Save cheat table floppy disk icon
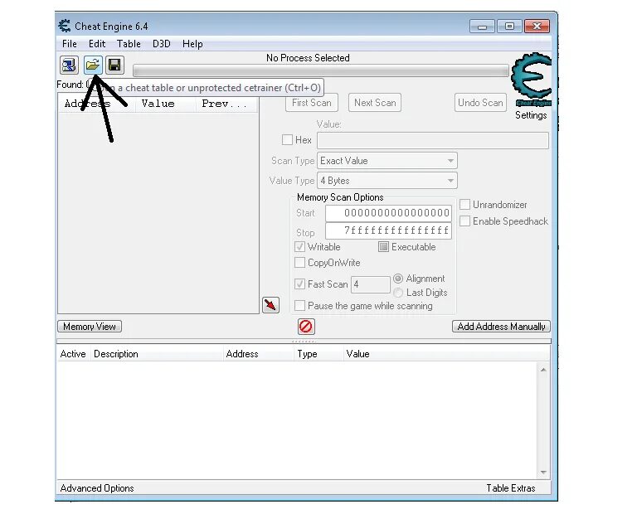 [x=114, y=65]
